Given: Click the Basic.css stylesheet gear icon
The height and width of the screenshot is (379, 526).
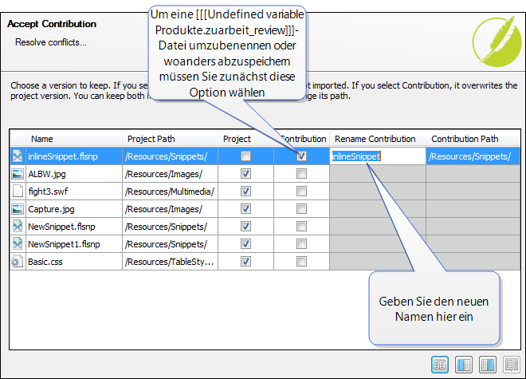Looking at the screenshot, I should (18, 261).
